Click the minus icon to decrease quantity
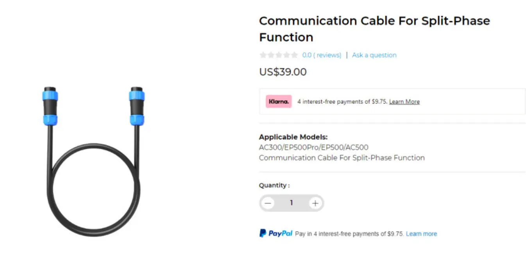526x255 pixels. point(268,203)
